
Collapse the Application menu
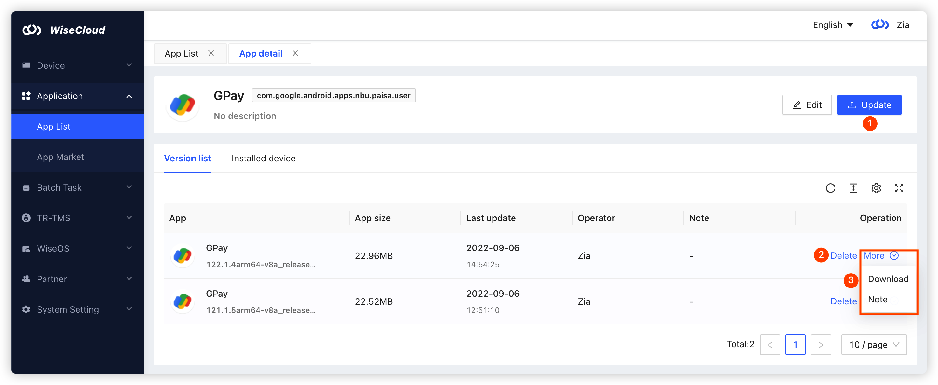coord(129,96)
